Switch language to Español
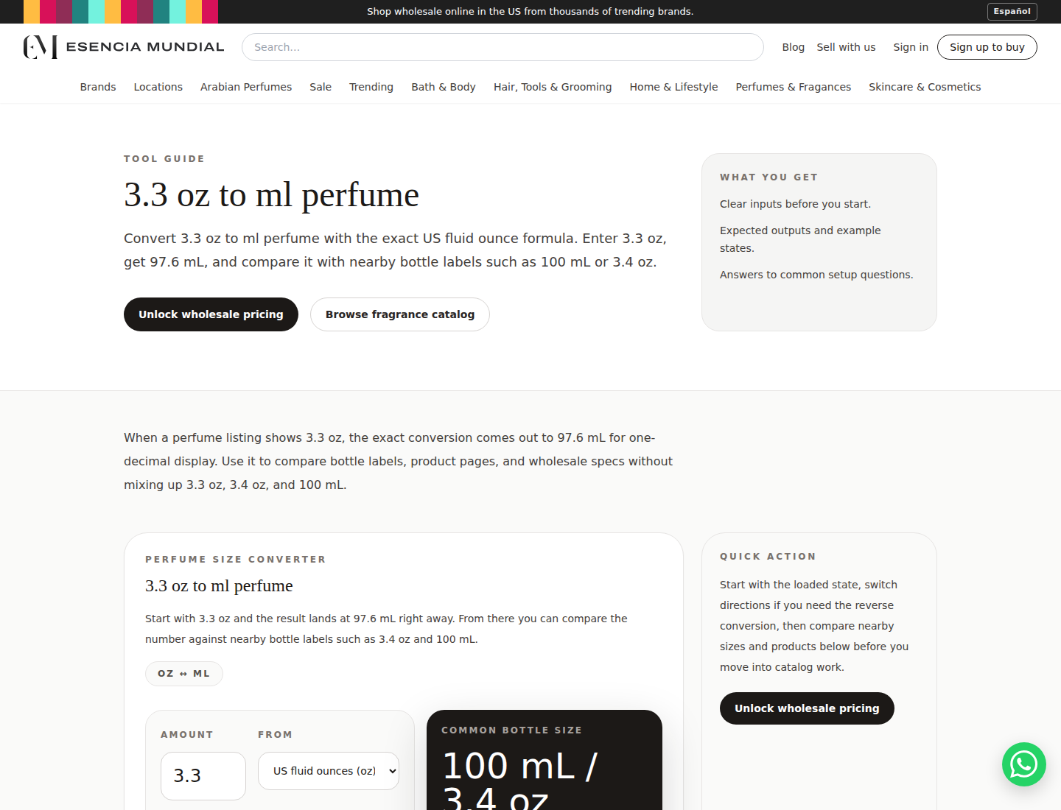The image size is (1061, 810). click(1011, 11)
